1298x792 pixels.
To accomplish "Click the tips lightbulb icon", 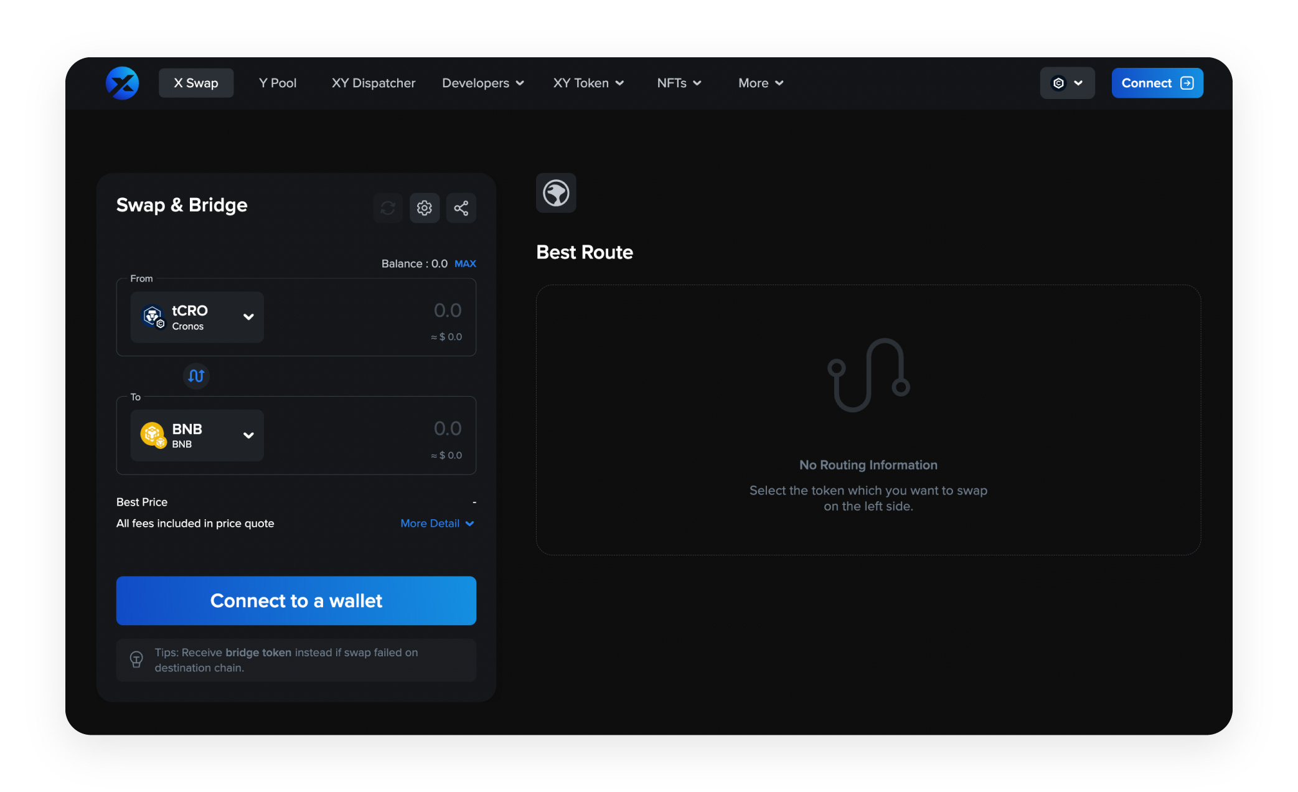I will 136,659.
